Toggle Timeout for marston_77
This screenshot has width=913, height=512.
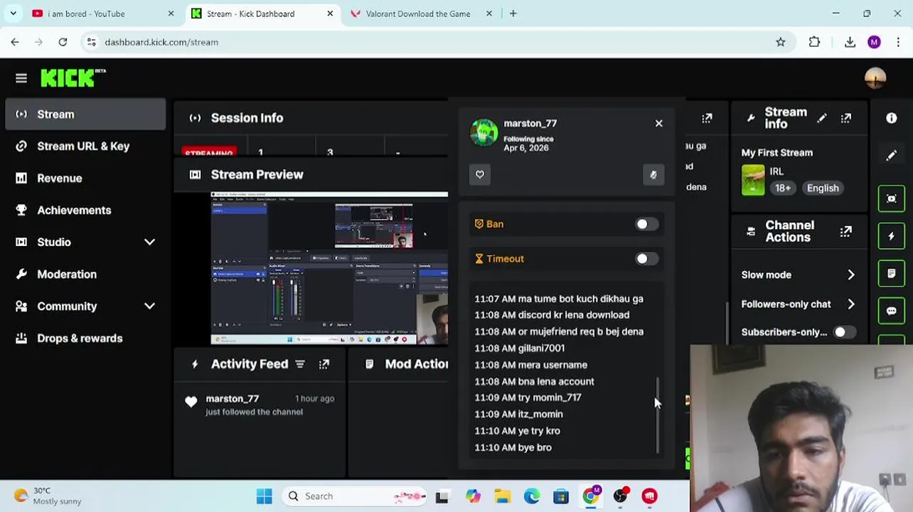tap(646, 259)
